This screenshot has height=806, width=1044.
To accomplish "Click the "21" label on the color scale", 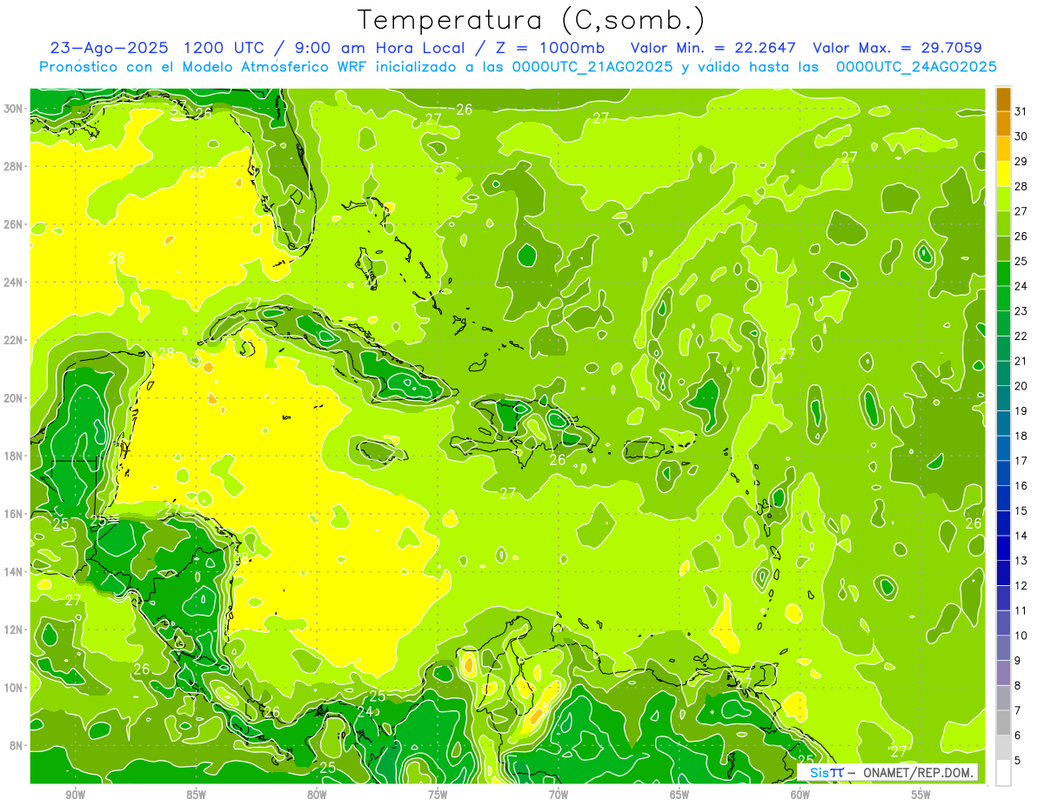I will pyautogui.click(x=1021, y=361).
